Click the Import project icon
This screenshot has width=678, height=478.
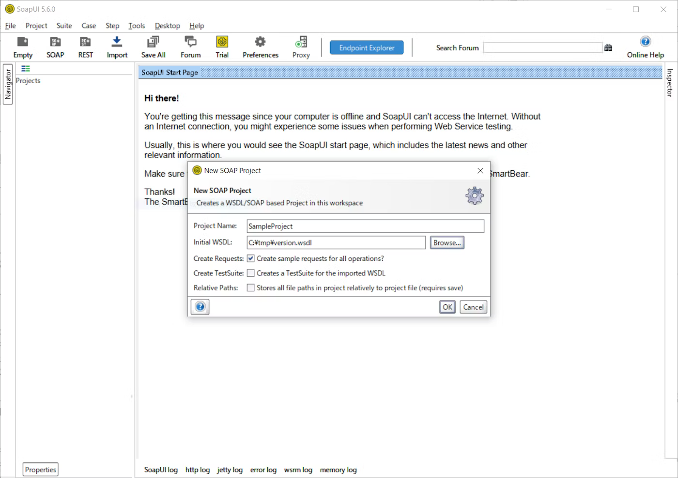pos(117,43)
